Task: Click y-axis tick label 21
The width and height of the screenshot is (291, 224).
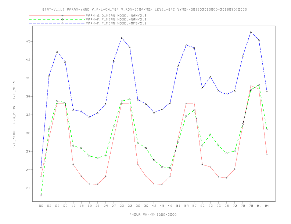Action: (28, 188)
